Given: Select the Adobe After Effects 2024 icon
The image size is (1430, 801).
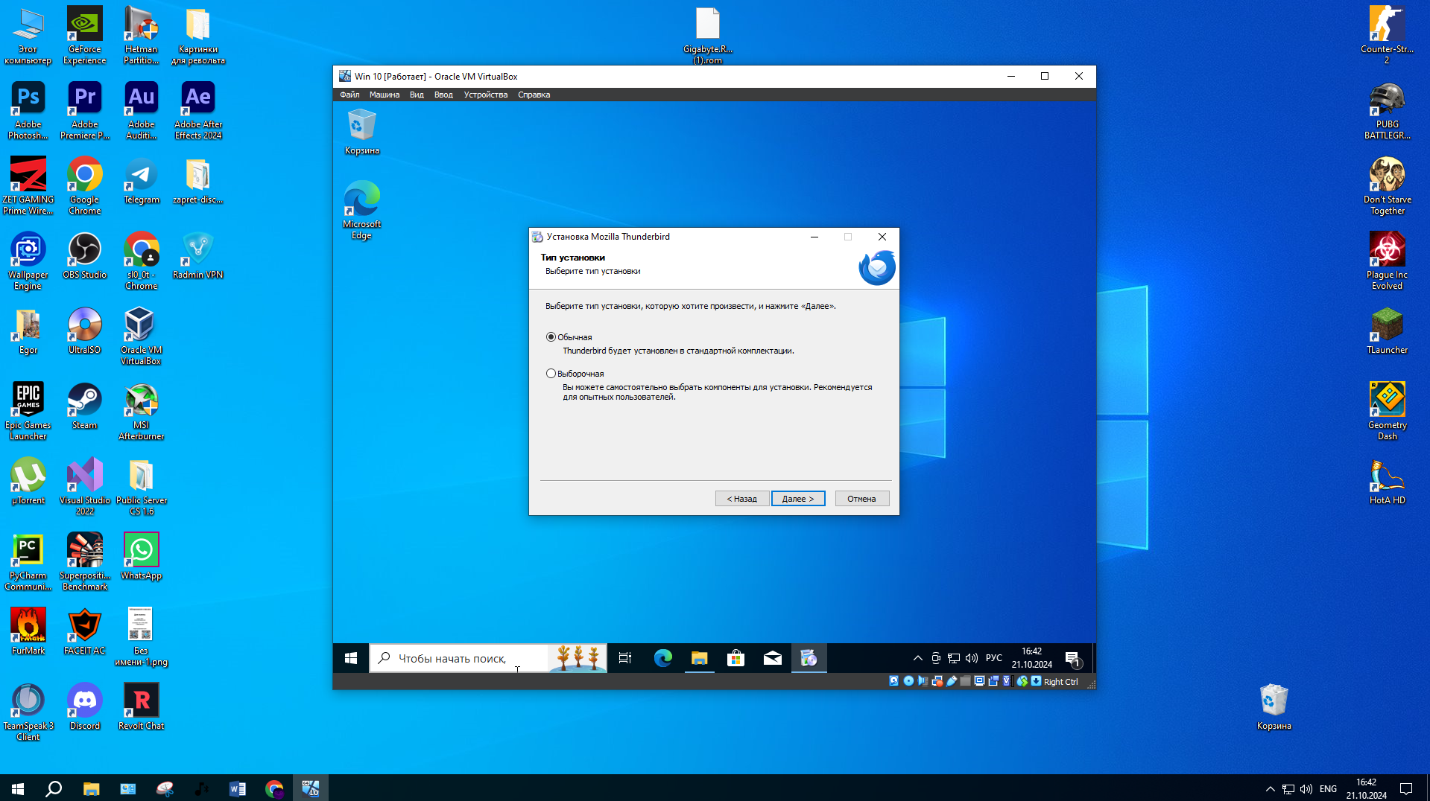Looking at the screenshot, I should [198, 111].
